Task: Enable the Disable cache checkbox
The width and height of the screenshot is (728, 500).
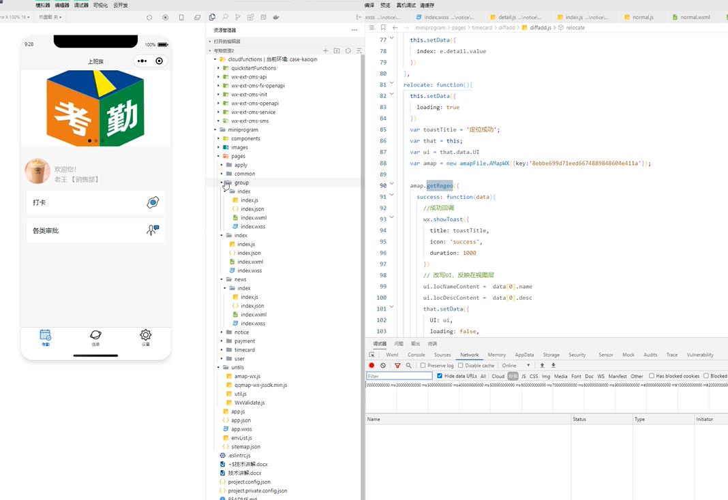Action: coord(461,366)
